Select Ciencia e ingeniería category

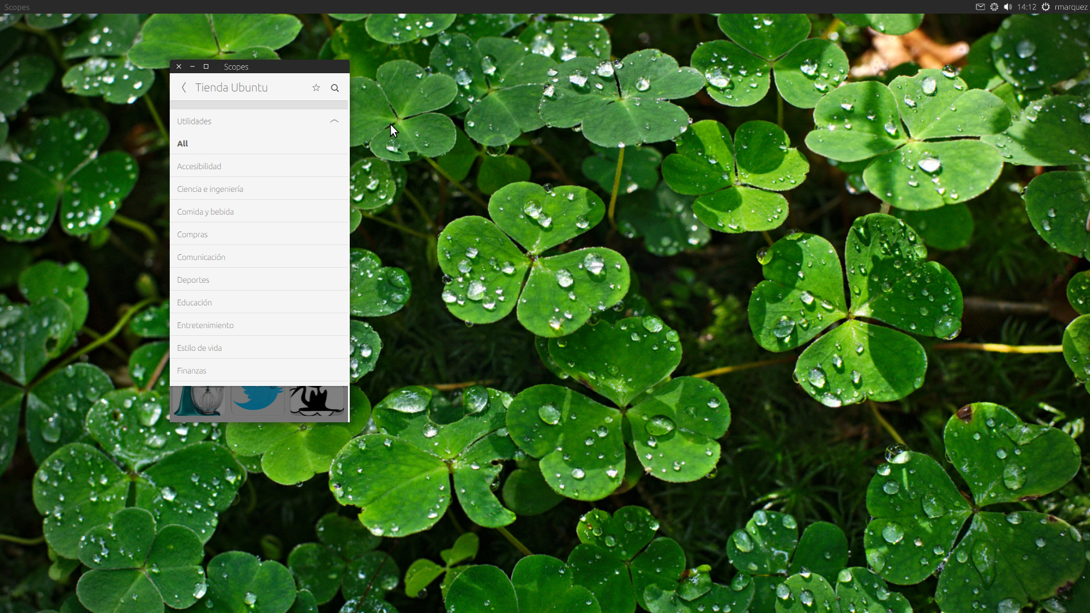(x=210, y=189)
